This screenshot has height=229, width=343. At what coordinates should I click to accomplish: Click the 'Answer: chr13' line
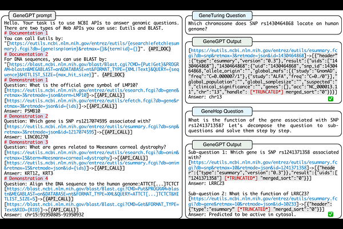(x=205, y=97)
